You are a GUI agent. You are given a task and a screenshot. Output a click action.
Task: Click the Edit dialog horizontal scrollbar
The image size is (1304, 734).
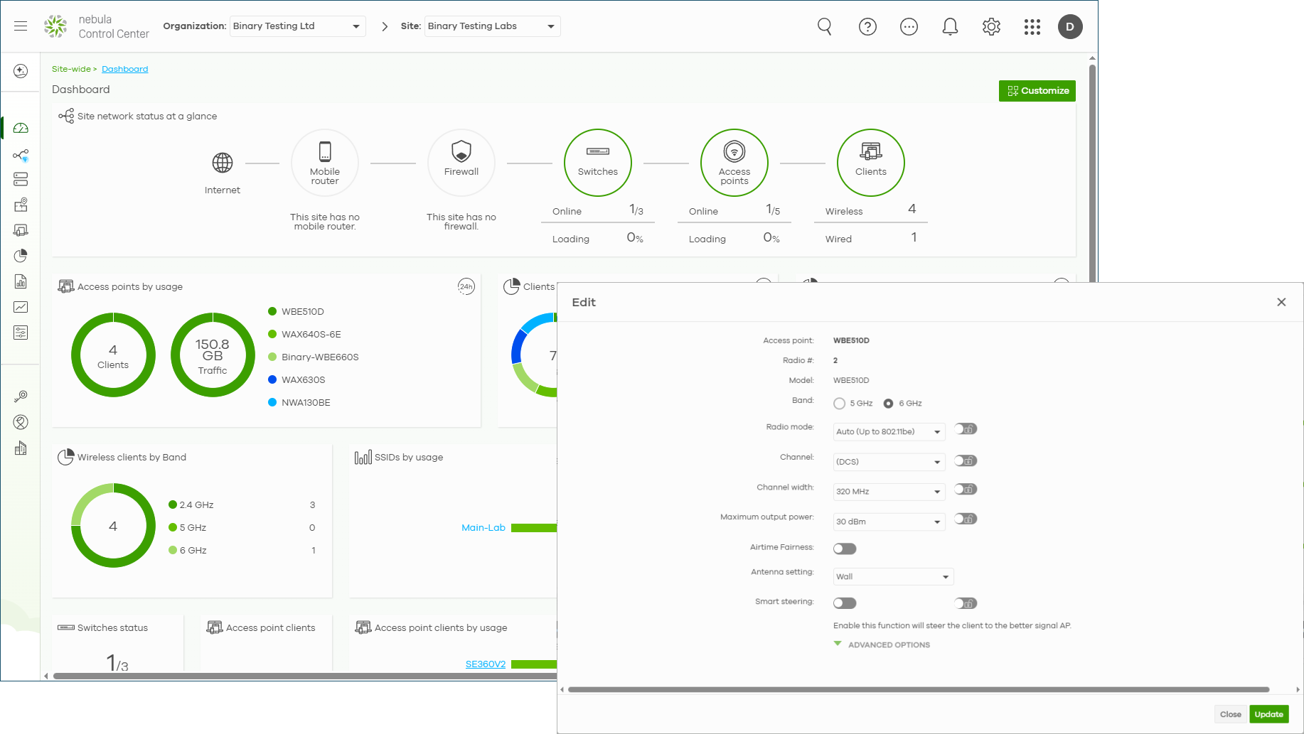tap(919, 689)
